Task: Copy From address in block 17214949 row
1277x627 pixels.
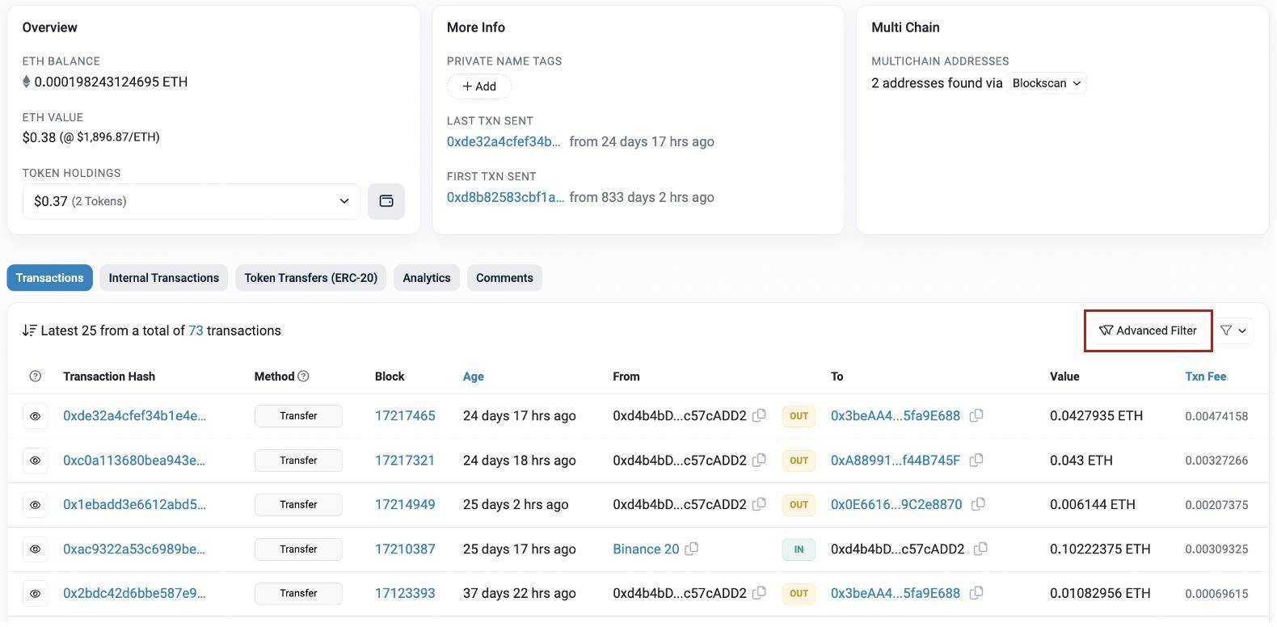Action: pos(759,504)
